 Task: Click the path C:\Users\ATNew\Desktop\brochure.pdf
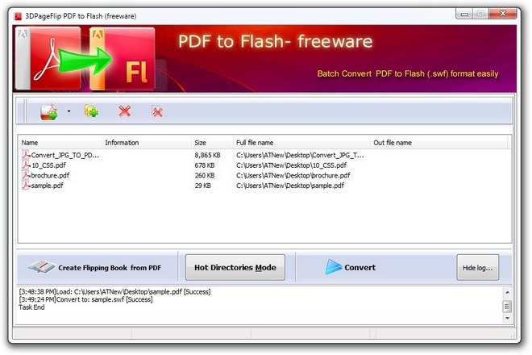click(x=293, y=176)
